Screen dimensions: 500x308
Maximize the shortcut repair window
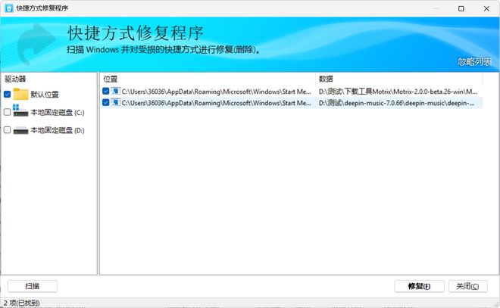(461, 8)
